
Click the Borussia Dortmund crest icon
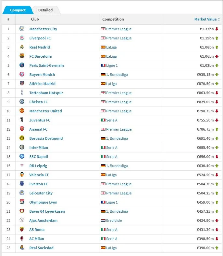click(x=22, y=138)
